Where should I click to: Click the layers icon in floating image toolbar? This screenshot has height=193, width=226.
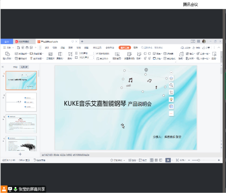click(x=171, y=78)
